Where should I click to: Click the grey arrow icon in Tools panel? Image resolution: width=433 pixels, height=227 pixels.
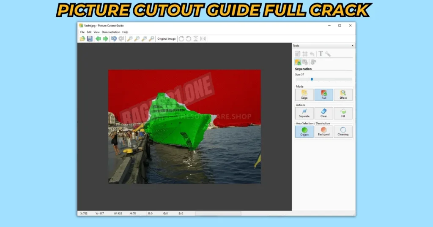[312, 54]
